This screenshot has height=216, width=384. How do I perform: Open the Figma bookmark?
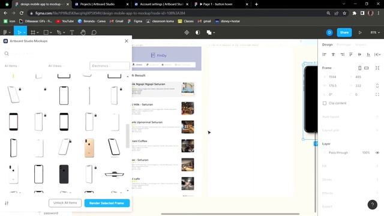[135, 22]
